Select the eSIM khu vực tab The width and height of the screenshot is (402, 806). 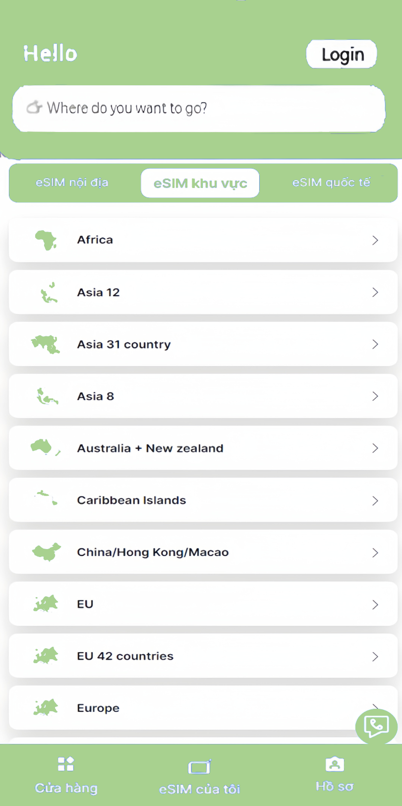point(200,183)
